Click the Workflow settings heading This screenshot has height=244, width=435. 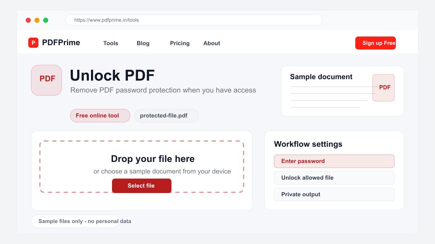[x=308, y=144]
